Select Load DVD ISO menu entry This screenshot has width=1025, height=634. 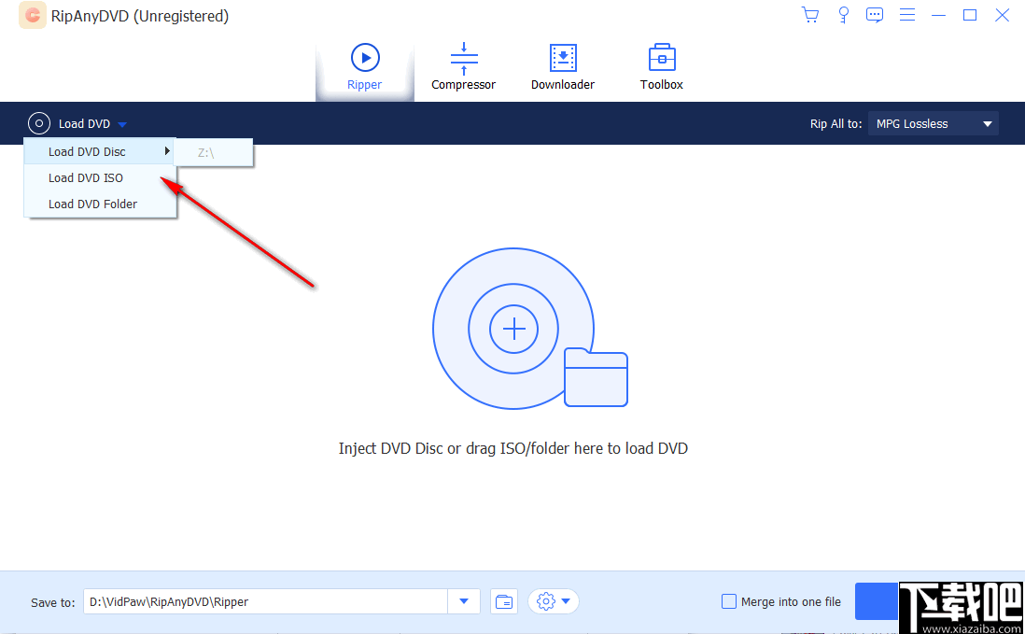pyautogui.click(x=86, y=177)
